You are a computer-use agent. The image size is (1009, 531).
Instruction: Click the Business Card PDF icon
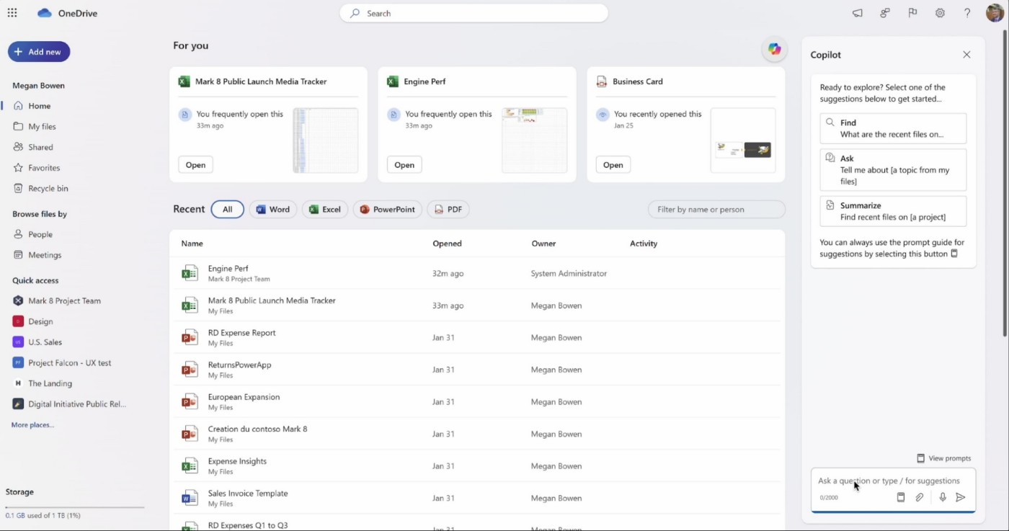point(602,81)
